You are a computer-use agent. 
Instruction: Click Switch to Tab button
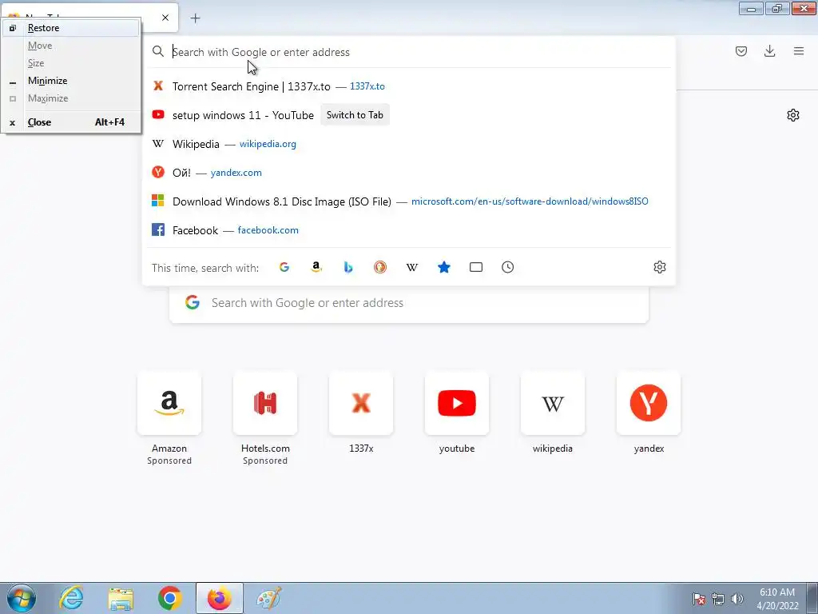(x=355, y=115)
